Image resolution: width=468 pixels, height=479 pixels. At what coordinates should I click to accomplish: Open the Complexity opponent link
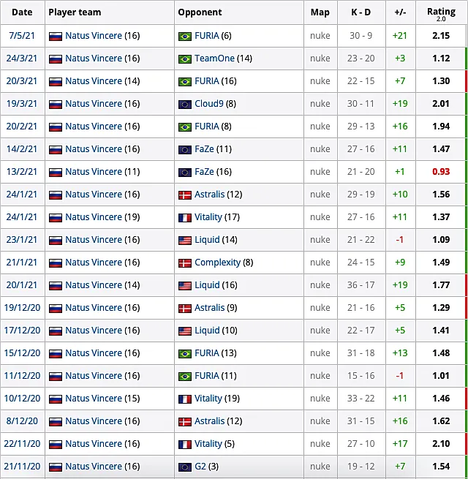coord(217,263)
